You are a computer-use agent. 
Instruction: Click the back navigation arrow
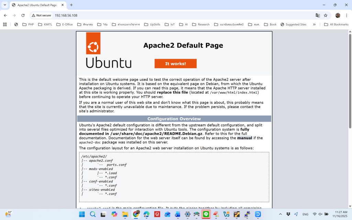coord(5,15)
